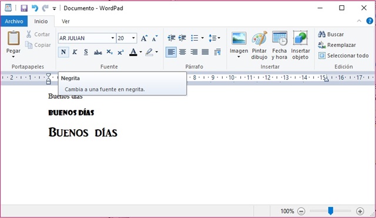Undo the last action
The image size is (376, 218).
tap(35, 8)
